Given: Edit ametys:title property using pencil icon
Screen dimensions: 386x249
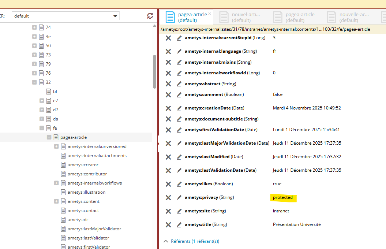Looking at the screenshot, I should click(179, 224).
